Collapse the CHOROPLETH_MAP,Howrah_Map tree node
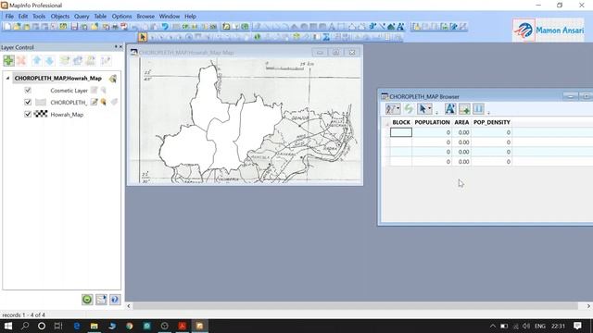 (x=7, y=78)
